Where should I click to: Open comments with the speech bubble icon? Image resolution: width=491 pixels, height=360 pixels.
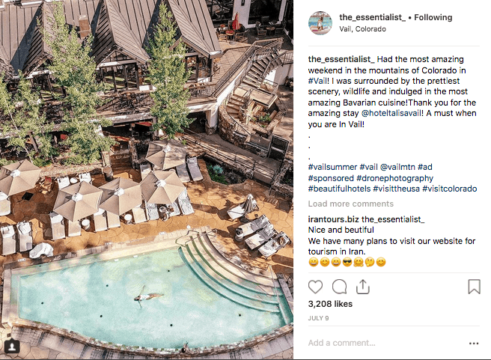(339, 287)
